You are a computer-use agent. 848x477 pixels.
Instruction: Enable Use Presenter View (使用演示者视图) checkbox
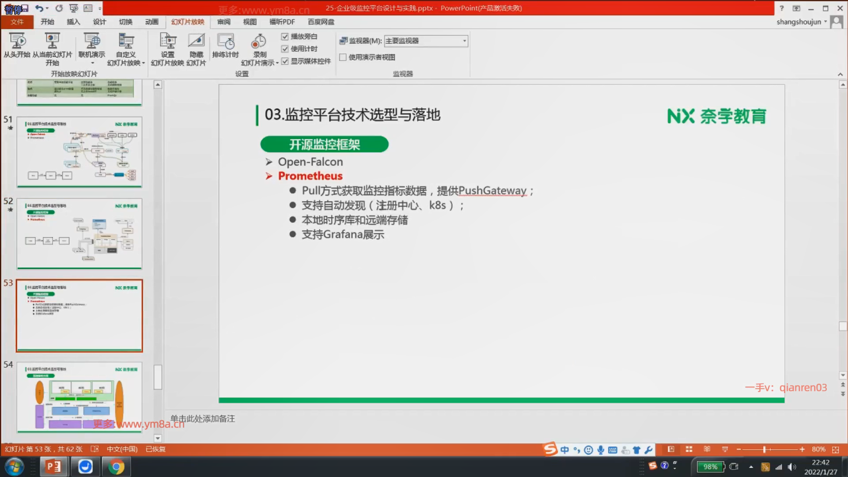point(343,57)
